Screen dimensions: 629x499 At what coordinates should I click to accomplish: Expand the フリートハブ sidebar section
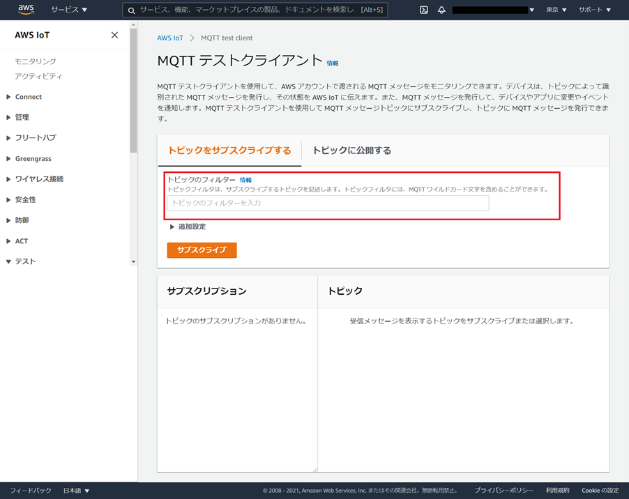point(31,138)
